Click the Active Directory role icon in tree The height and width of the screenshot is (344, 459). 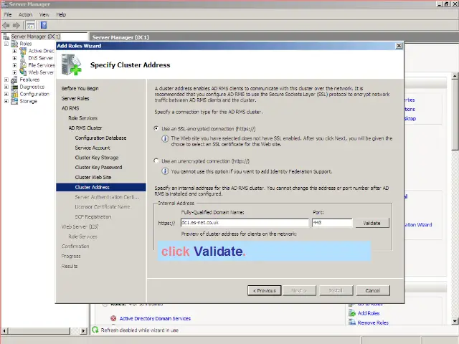[x=23, y=51]
